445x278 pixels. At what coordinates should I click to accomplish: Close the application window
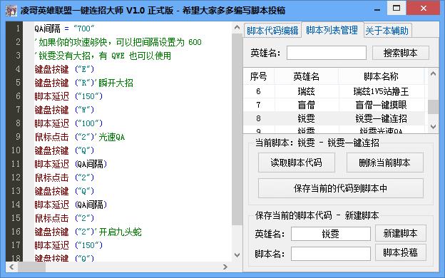coord(423,9)
